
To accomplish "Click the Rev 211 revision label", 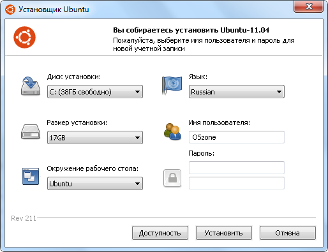I will 24,218.
